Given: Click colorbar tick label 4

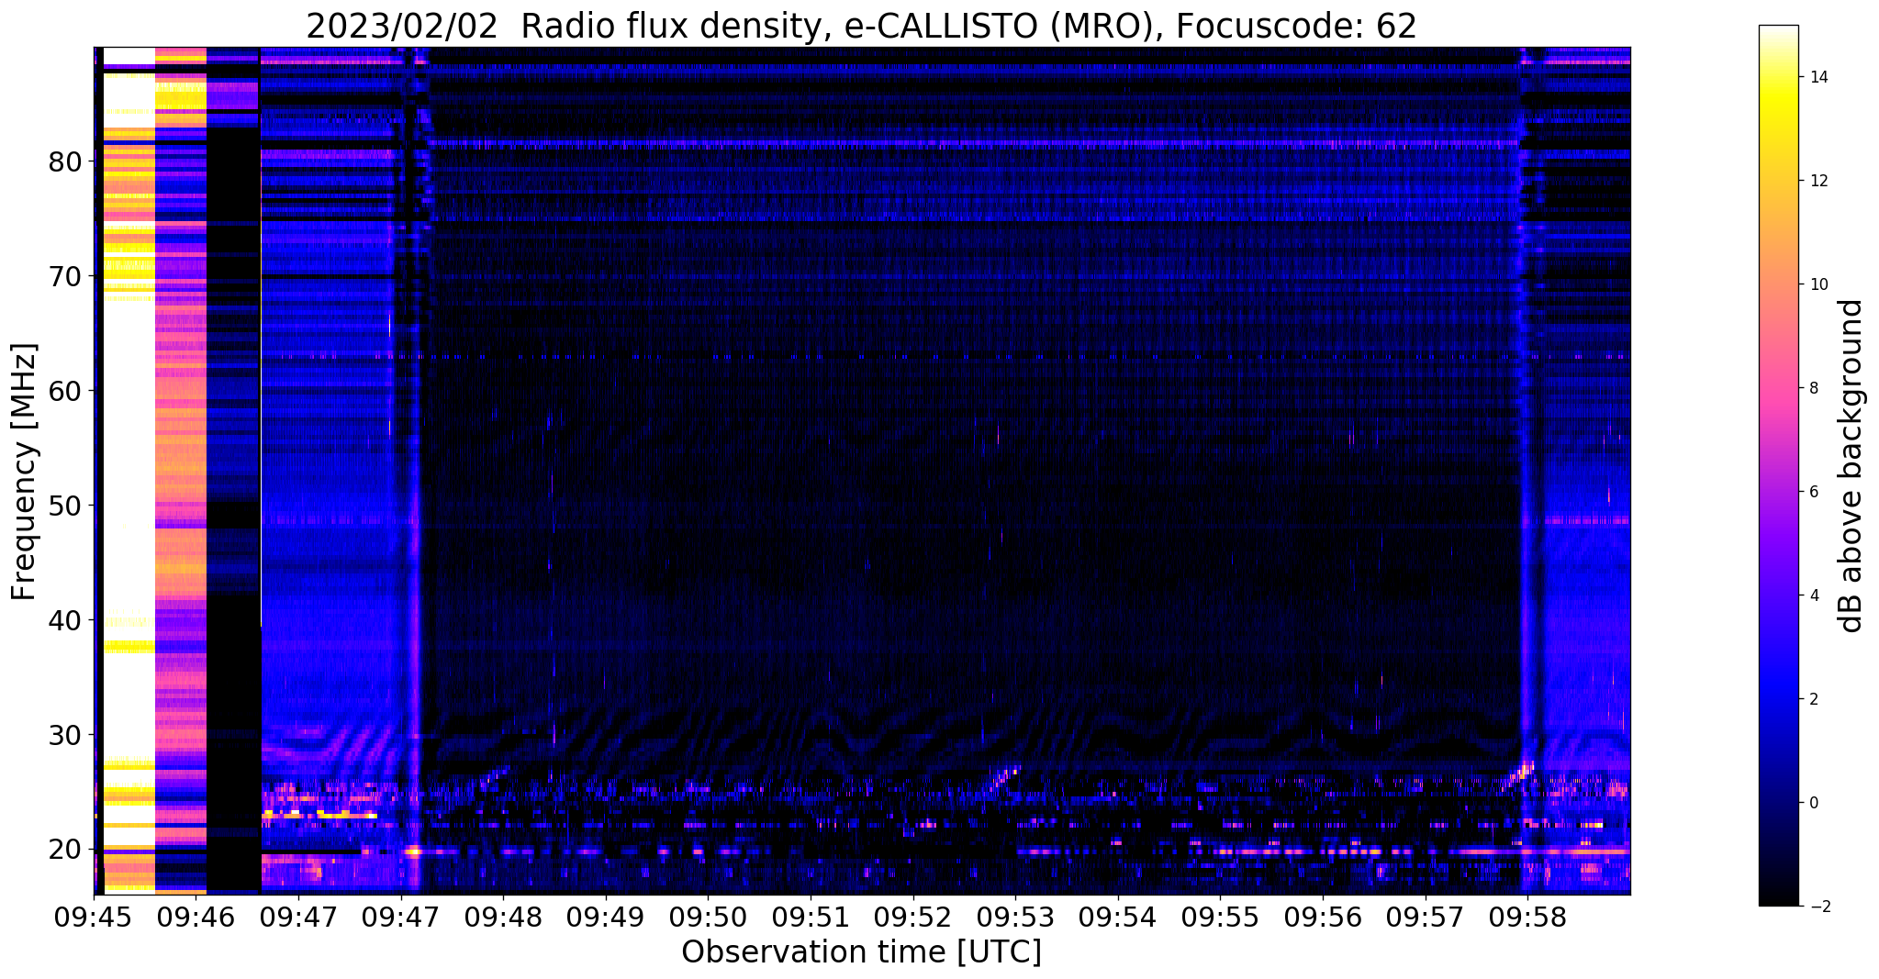Looking at the screenshot, I should pyautogui.click(x=1812, y=595).
